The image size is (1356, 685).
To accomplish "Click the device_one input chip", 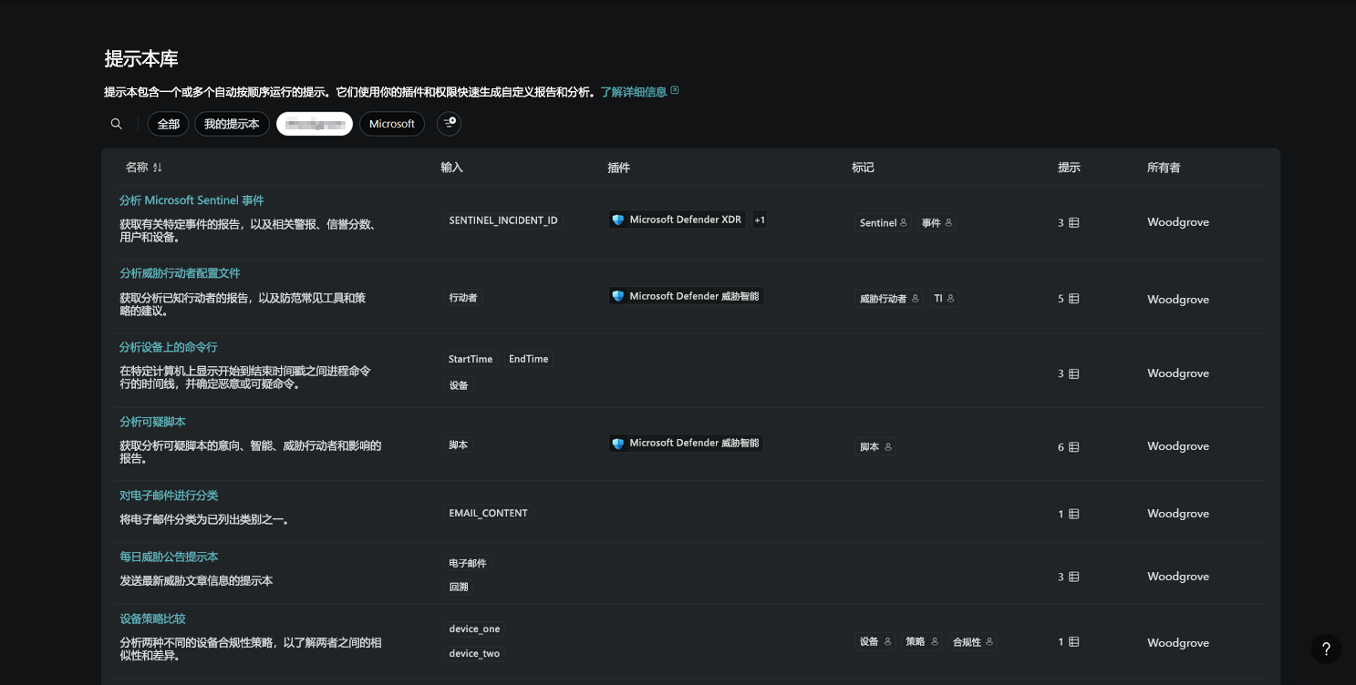I will click(x=474, y=629).
